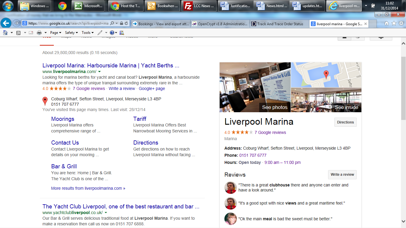Click More results from liverpoolmarina.com
This screenshot has width=406, height=228.
pos(88,188)
